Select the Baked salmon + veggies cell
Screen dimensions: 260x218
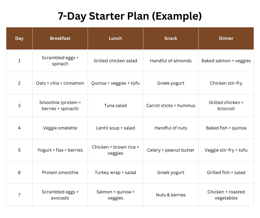tap(226, 61)
